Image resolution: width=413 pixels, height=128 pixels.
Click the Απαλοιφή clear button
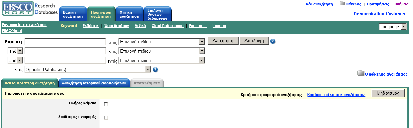254,41
